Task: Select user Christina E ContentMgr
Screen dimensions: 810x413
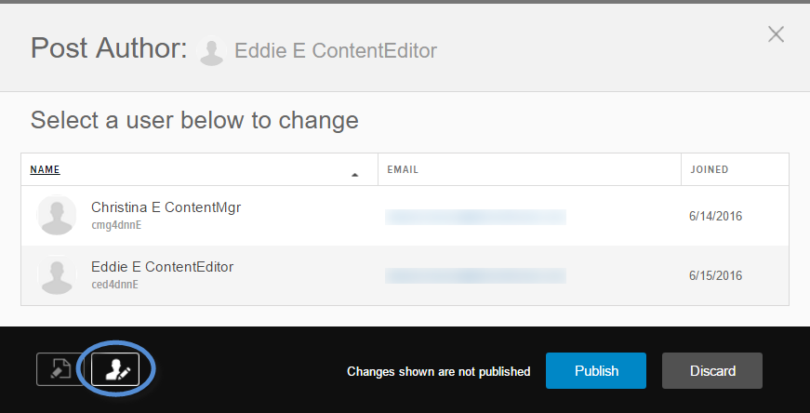Action: point(166,207)
